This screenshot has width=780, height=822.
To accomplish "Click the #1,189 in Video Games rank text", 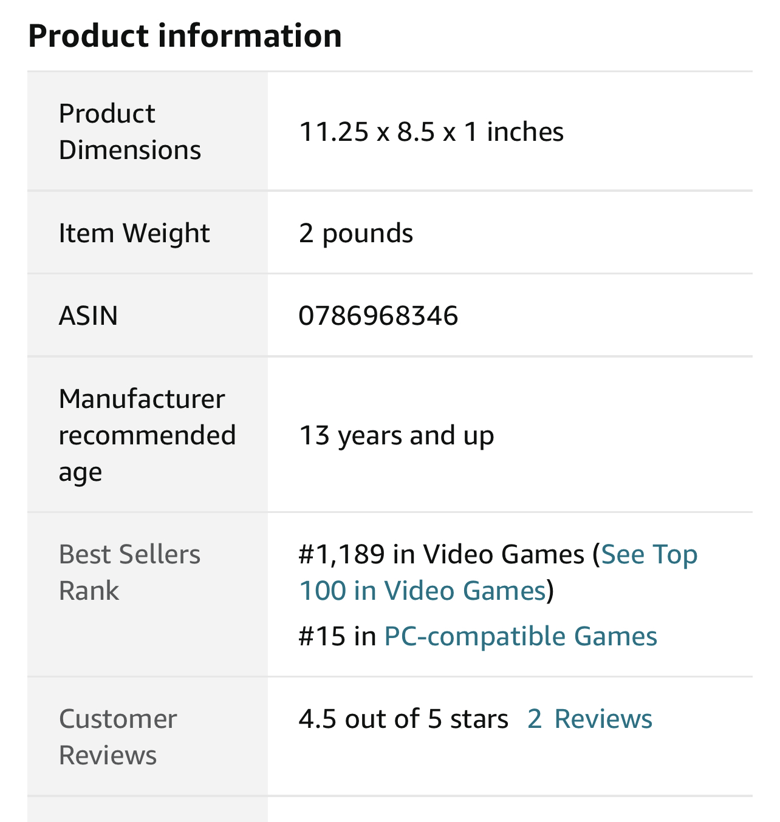I will pyautogui.click(x=441, y=554).
